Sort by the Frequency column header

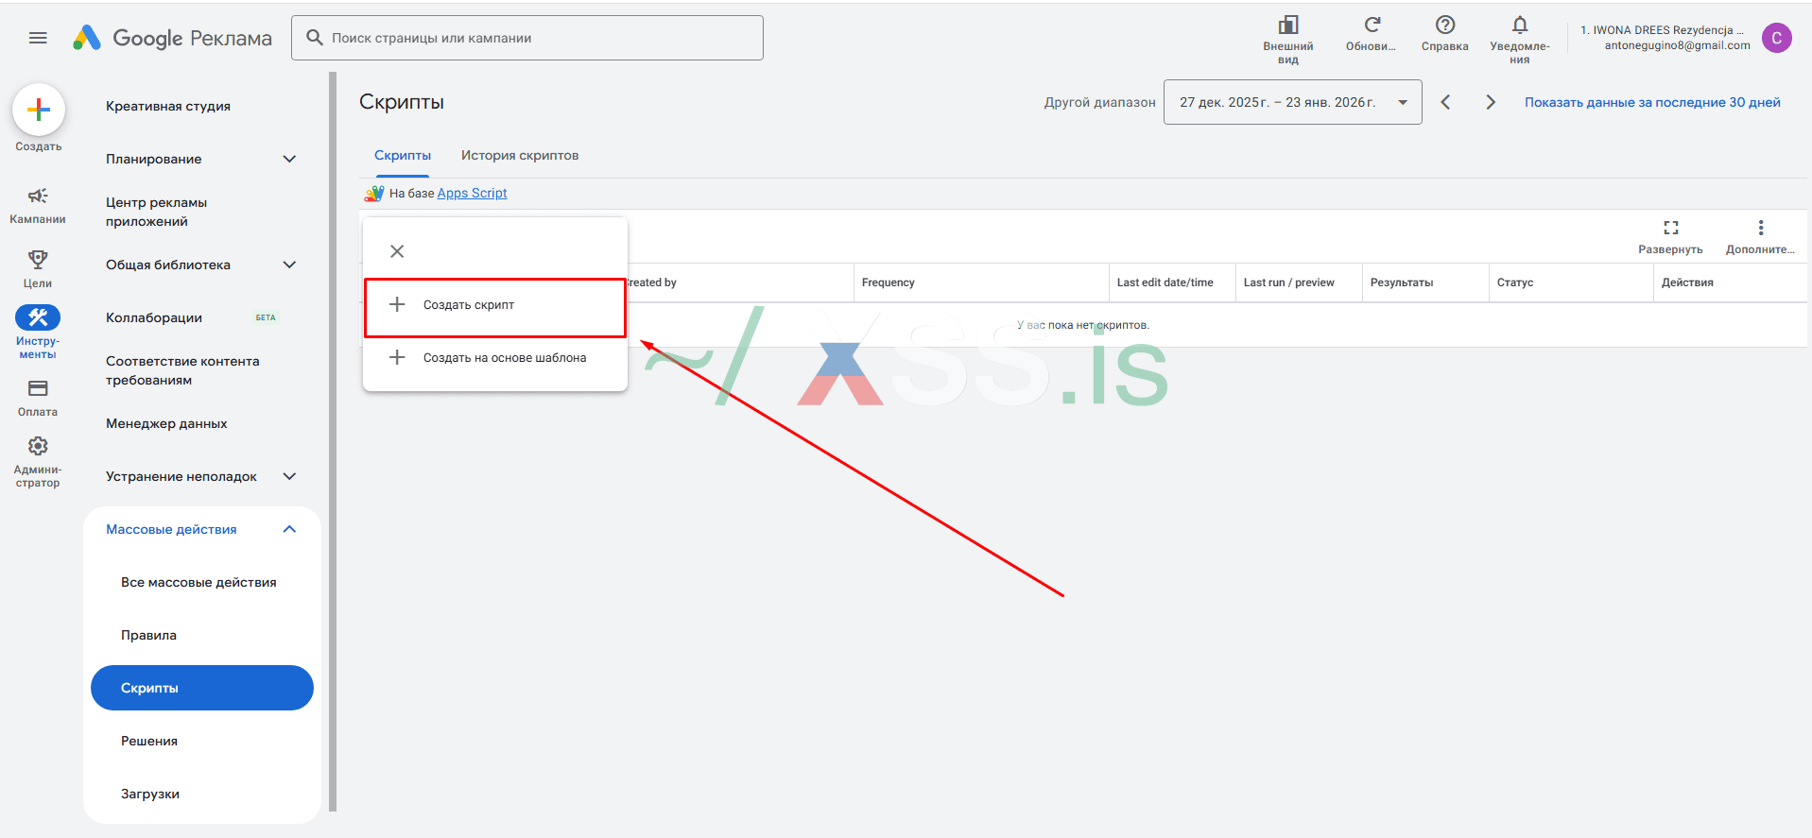coord(889,282)
